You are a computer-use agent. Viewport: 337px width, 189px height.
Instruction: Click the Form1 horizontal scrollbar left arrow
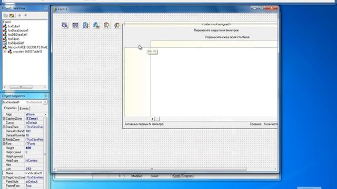point(55,169)
